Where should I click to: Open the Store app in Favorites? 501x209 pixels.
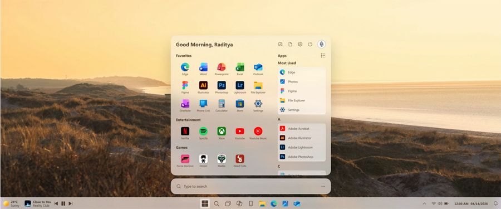pyautogui.click(x=239, y=106)
